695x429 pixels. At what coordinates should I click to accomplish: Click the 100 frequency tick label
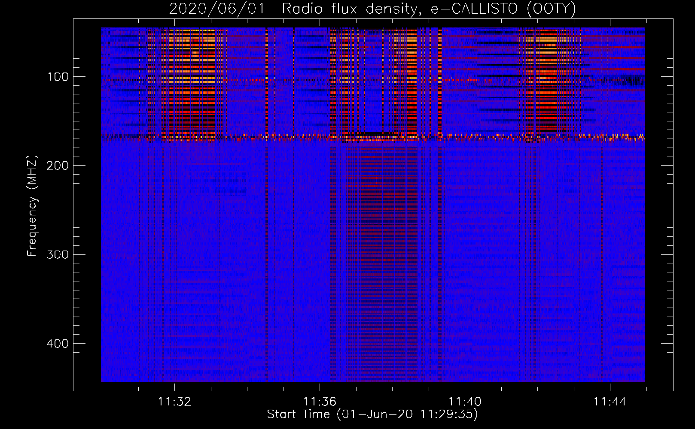(58, 77)
